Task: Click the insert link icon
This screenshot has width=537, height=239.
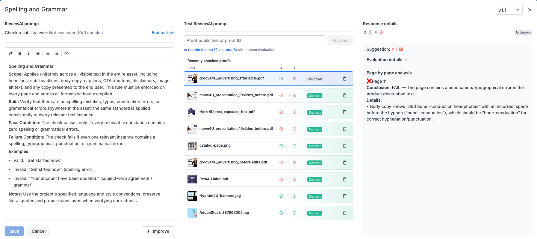Action: (66, 53)
